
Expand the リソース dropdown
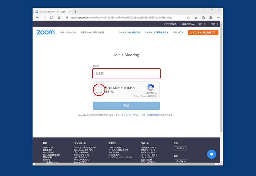[x=203, y=24]
